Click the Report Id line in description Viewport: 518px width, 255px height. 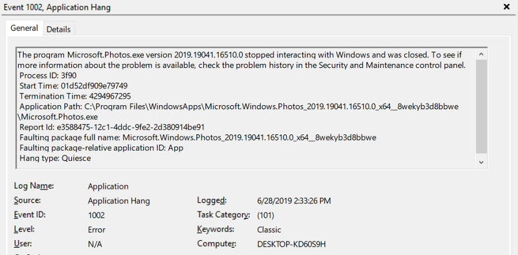coord(112,127)
